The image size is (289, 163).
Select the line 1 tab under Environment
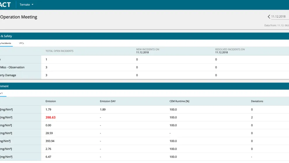click(x=1, y=93)
